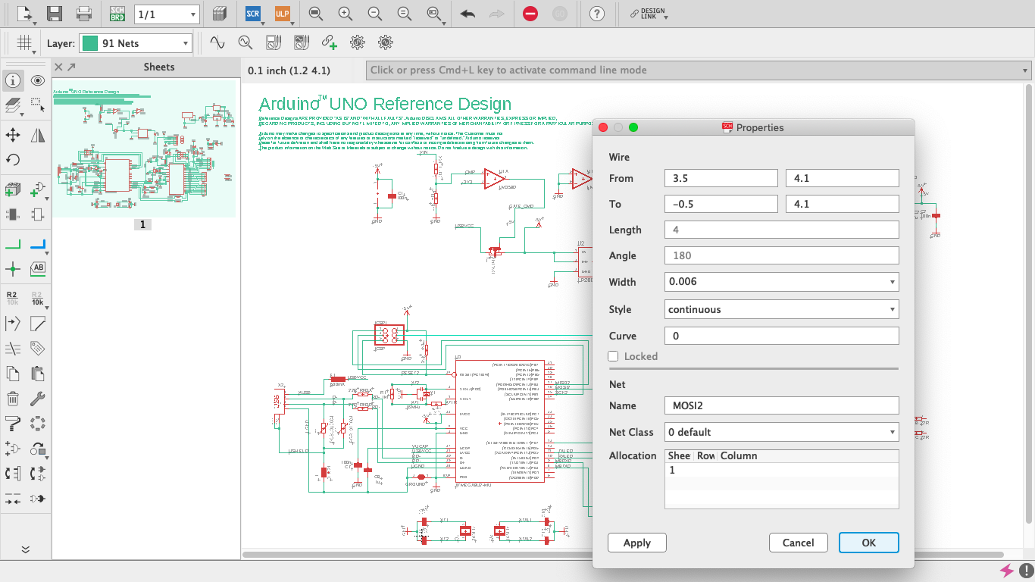Open the Library Manager books icon
The image size is (1035, 582).
(219, 14)
